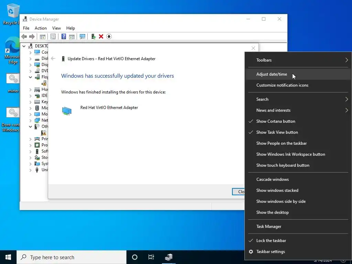Click the Back arrow in Device Manager toolbar
This screenshot has height=264, width=352.
24,36
